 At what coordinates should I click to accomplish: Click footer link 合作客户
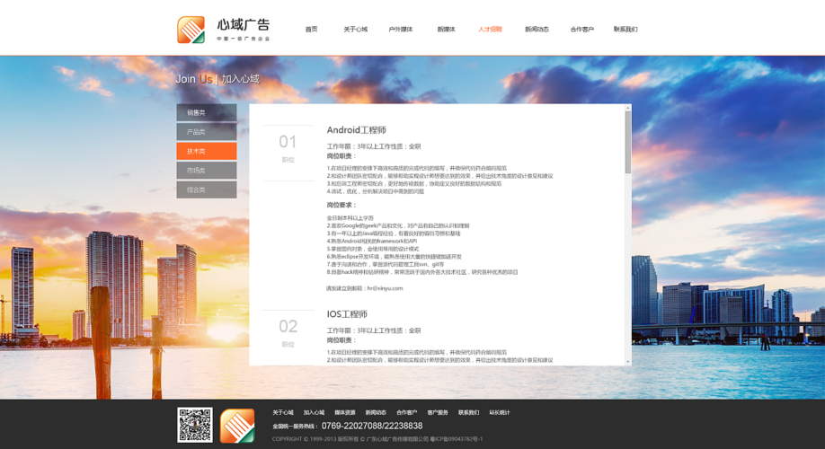pyautogui.click(x=407, y=413)
